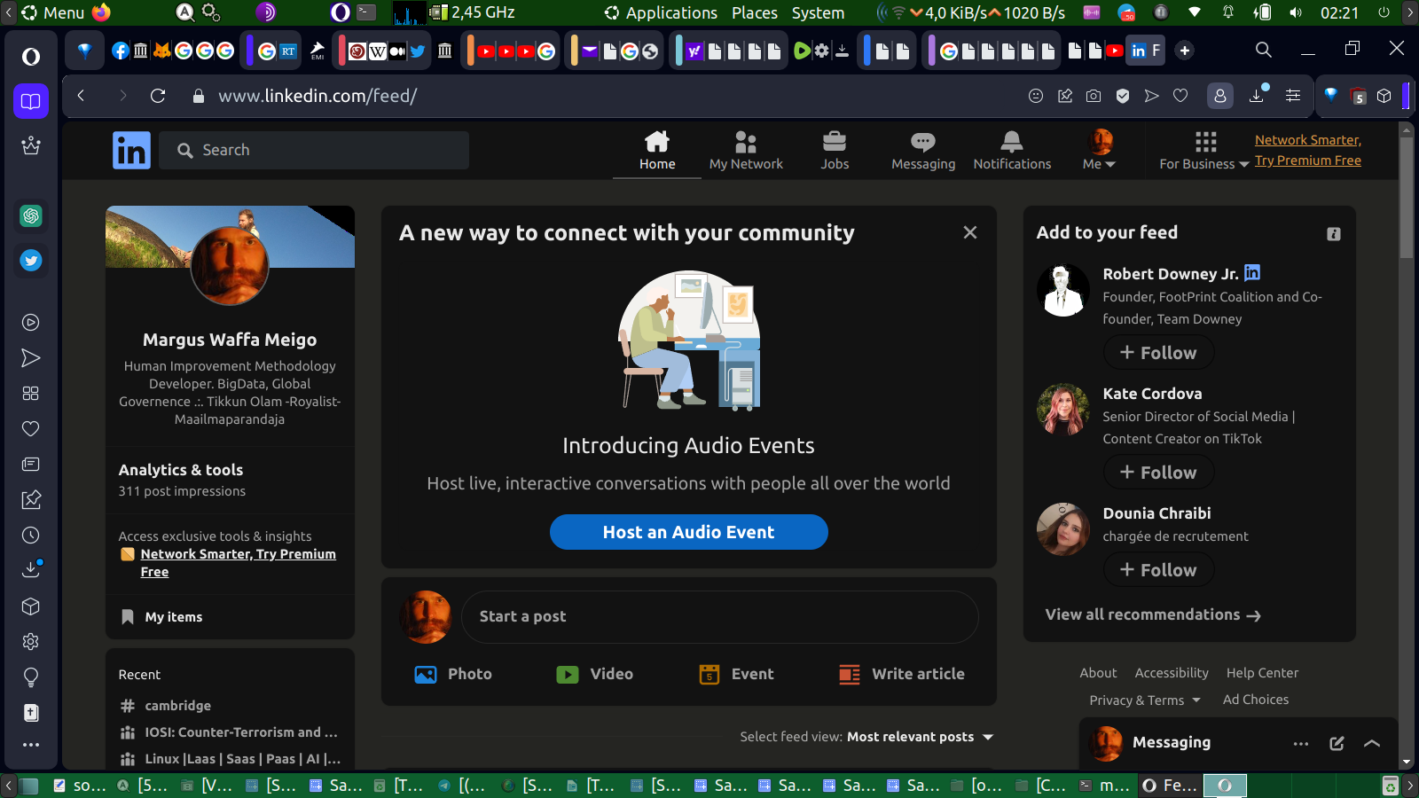Open the Places menu in the top panel
The height and width of the screenshot is (798, 1419).
755,12
